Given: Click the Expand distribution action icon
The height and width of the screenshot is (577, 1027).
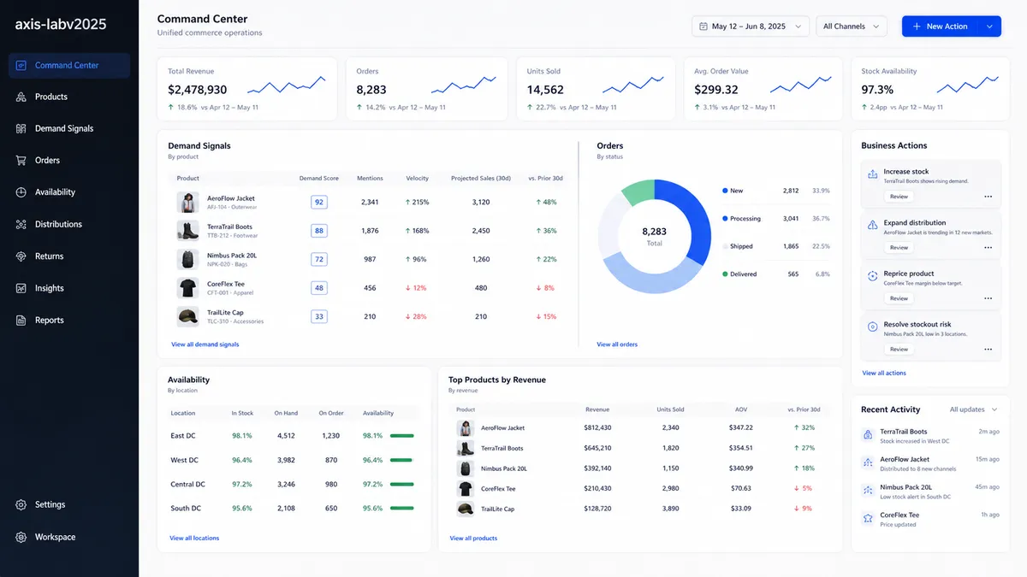Looking at the screenshot, I should tap(872, 225).
